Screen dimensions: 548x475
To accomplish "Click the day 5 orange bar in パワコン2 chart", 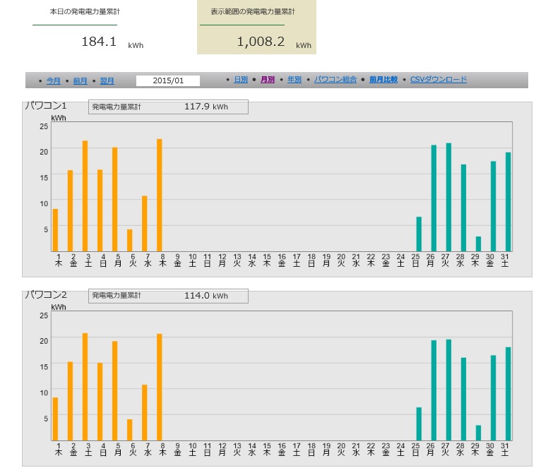I will pos(115,391).
